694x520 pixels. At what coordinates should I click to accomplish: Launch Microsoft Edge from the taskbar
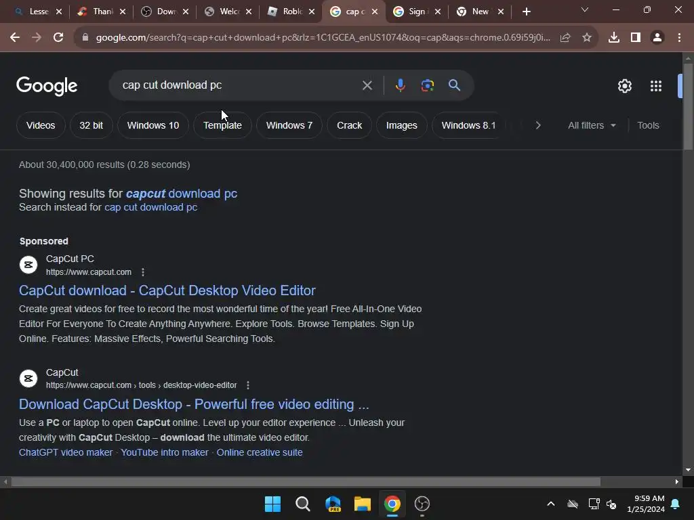coord(333,504)
